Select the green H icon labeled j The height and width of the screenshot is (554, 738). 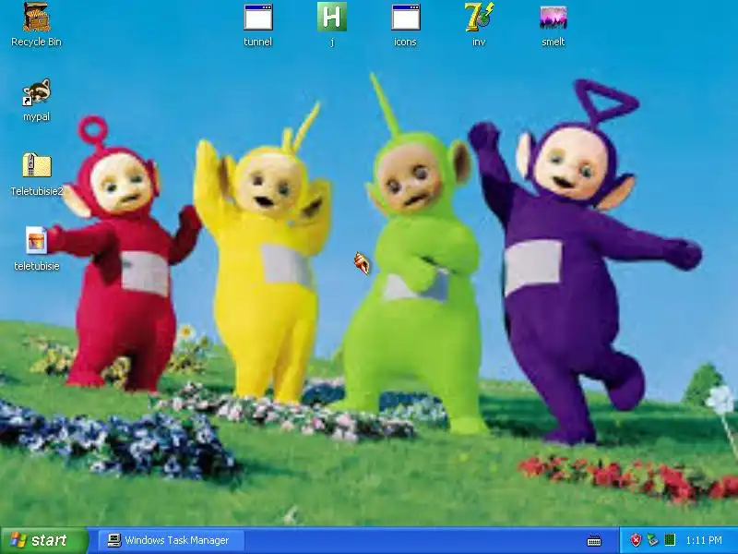332,17
